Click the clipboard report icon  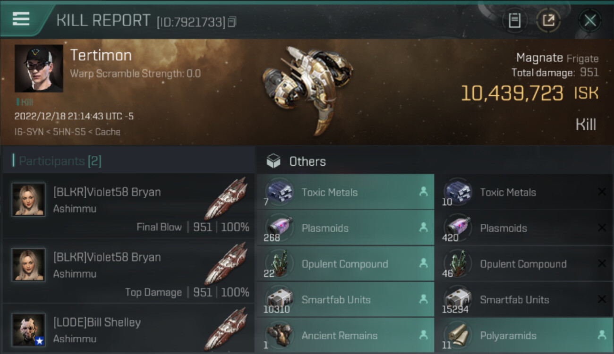514,20
